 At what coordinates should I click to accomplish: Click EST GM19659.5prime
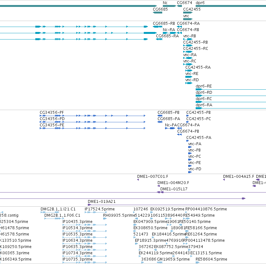(173, 259)
